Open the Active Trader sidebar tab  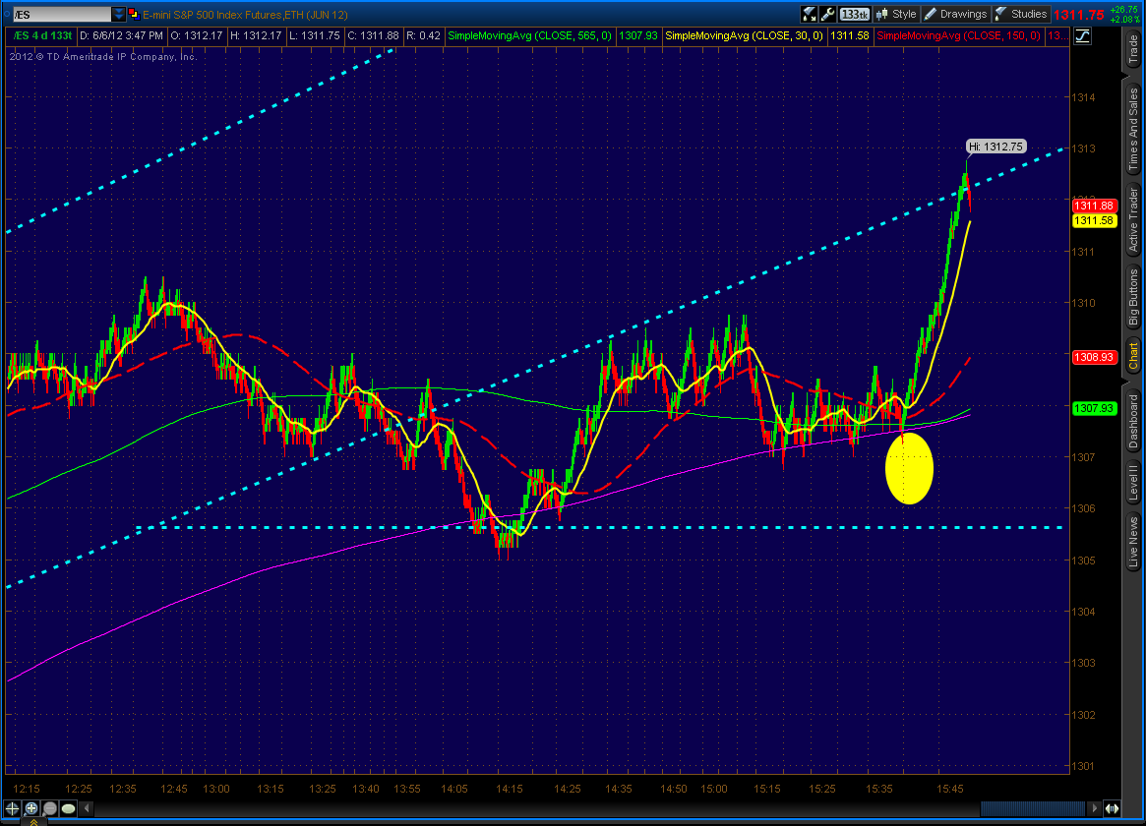(x=1133, y=218)
